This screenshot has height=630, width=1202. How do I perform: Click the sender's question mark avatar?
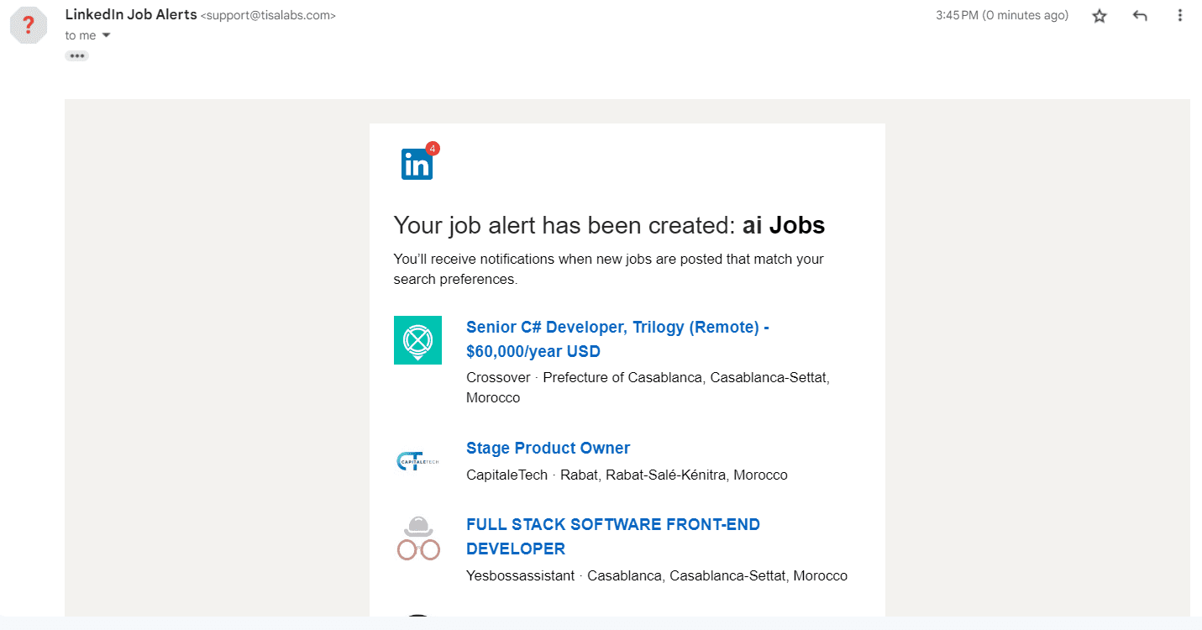click(28, 23)
